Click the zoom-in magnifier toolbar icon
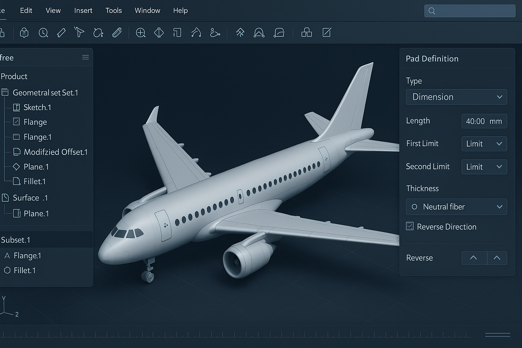The height and width of the screenshot is (348, 522). [140, 33]
